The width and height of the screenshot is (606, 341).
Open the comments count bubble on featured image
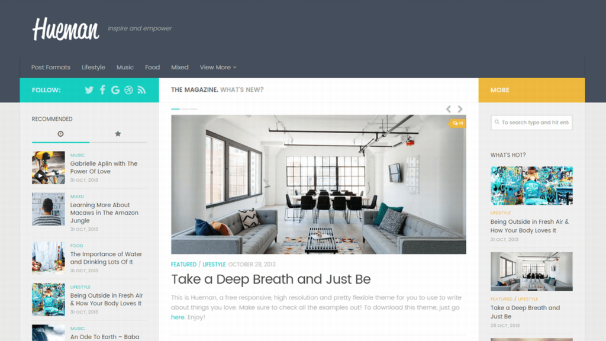pyautogui.click(x=457, y=123)
